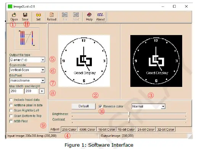Expand the Scan mode dropdown
Image resolution: width=210 pixels, height=149 pixels.
(43, 70)
